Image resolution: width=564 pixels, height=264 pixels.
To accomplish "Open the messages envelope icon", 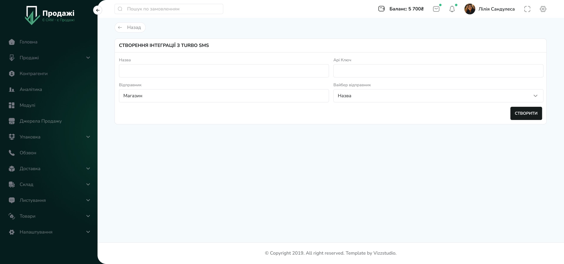I will 436,9.
